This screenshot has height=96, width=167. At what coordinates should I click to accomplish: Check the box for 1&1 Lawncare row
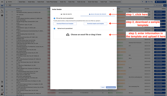tap(6, 15)
